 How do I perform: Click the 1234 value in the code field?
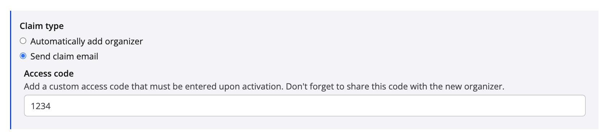point(41,106)
